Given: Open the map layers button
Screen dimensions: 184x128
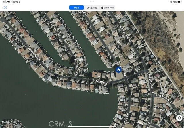Looking at the screenshot, I should pyautogui.click(x=179, y=118).
